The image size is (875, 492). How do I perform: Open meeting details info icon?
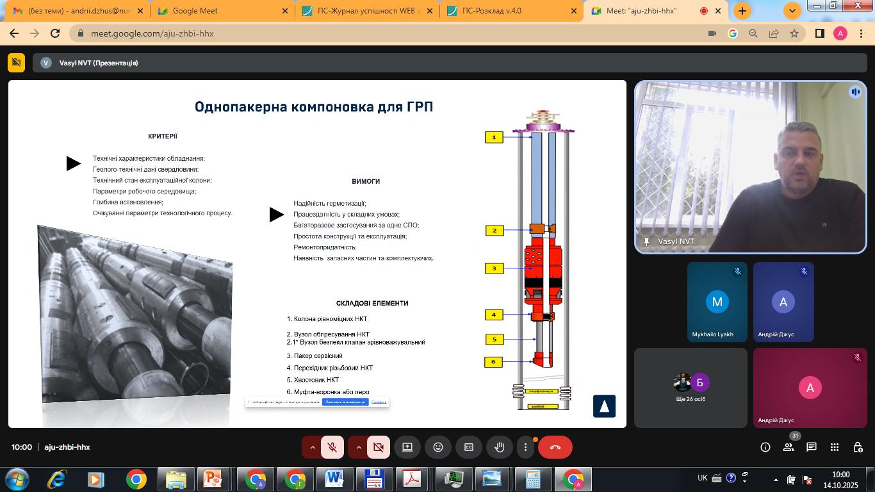pos(765,447)
